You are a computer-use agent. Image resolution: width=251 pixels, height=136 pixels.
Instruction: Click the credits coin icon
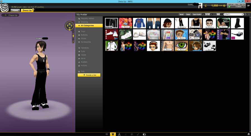coord(206,6)
